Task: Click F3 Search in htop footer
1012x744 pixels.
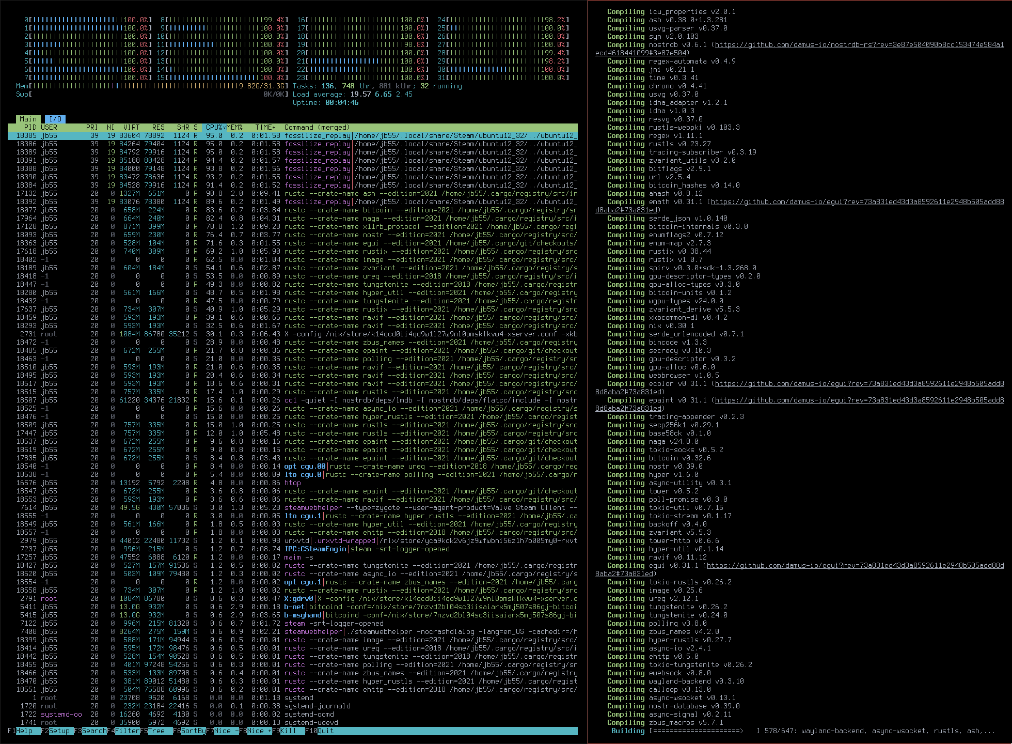Action: [90, 731]
